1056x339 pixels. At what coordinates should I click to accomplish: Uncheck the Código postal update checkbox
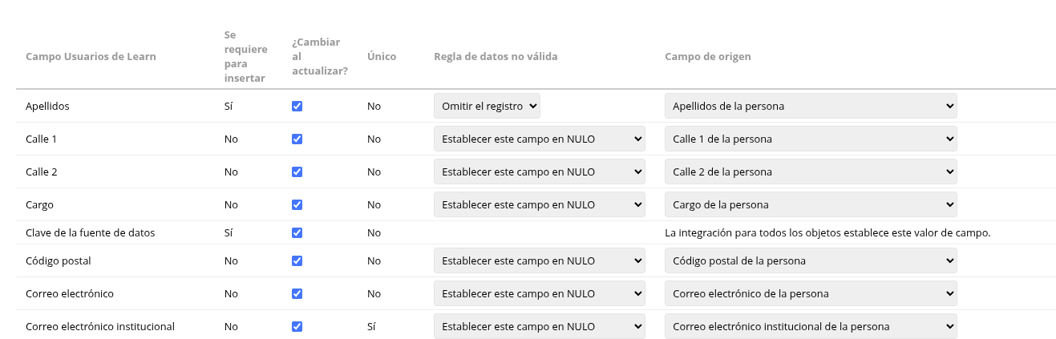coord(297,260)
